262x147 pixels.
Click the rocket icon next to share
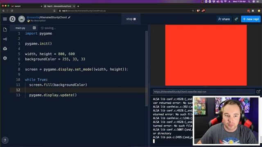(236, 19)
